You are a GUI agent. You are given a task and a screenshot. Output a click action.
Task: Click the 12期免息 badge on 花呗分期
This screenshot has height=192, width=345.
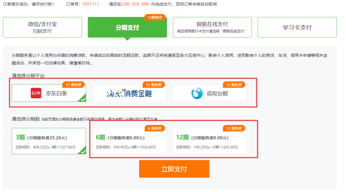pos(234,85)
